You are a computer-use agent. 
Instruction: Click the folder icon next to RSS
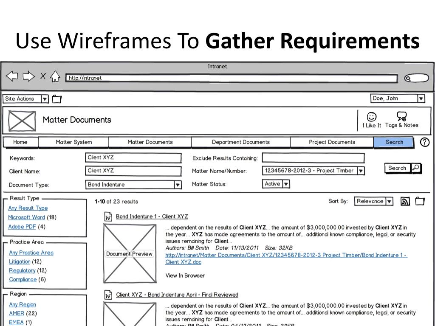click(420, 201)
